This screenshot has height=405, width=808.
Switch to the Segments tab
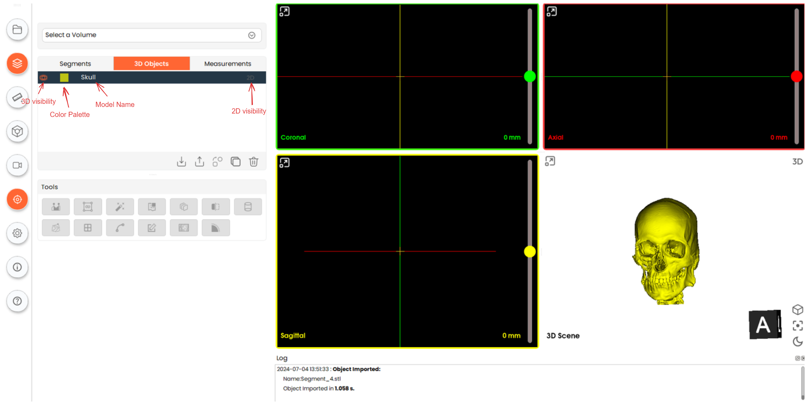[x=75, y=63]
